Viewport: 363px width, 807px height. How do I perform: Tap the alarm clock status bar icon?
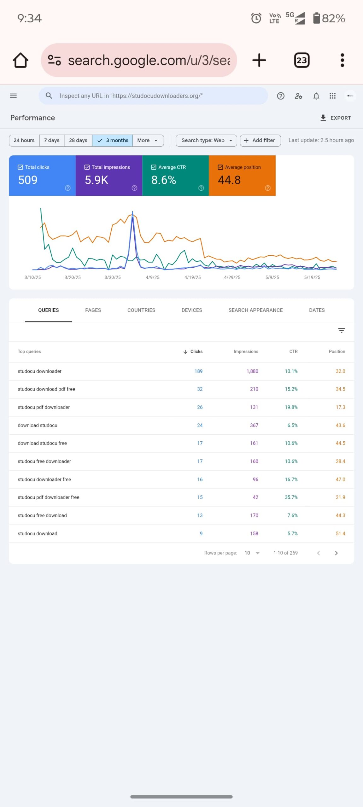[x=256, y=18]
